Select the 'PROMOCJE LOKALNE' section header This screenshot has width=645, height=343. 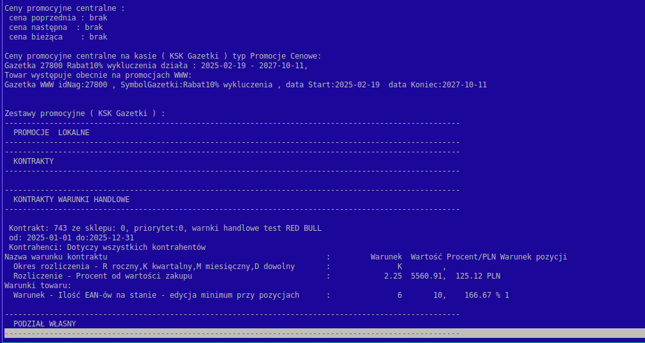tap(51, 133)
